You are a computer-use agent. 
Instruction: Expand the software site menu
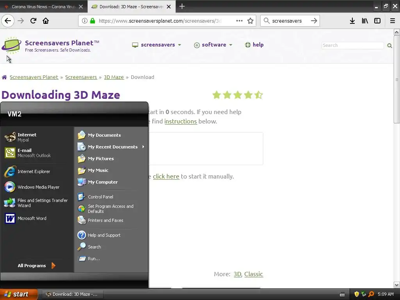tap(213, 45)
